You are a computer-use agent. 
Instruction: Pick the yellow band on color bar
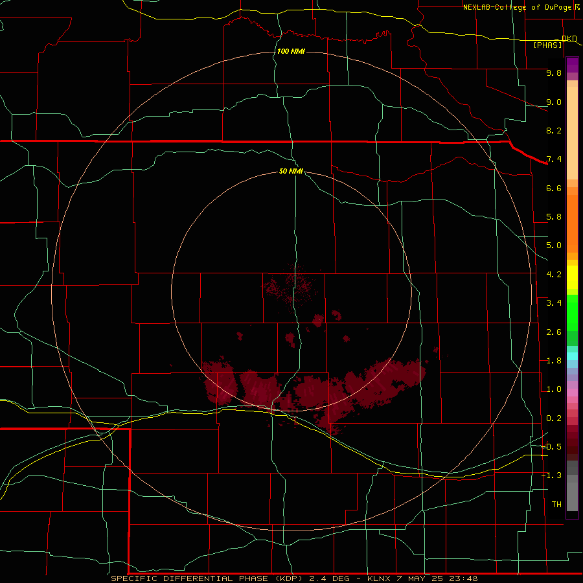[572, 277]
